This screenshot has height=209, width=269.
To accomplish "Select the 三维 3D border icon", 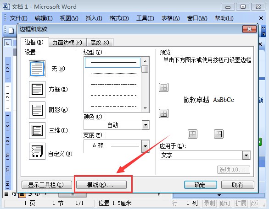I will point(37,130).
